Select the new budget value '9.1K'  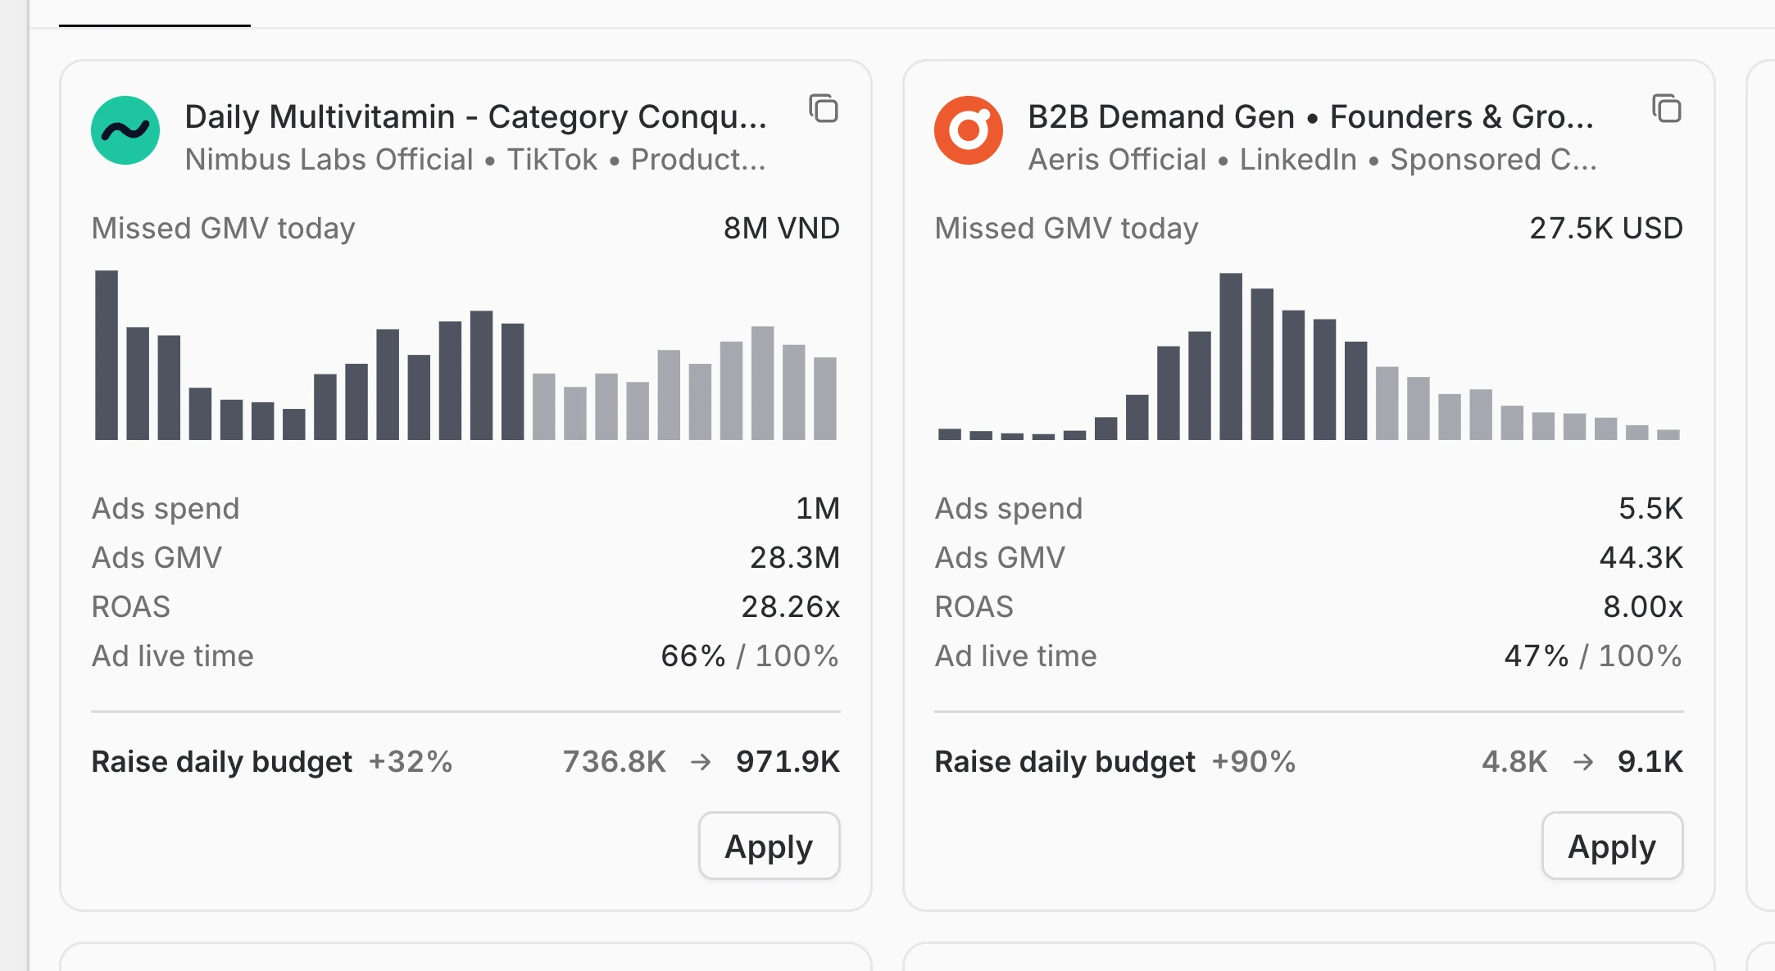pos(1650,761)
